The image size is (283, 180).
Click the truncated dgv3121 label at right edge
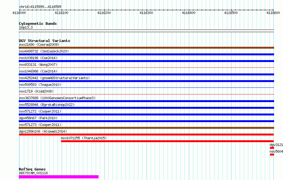276,145
